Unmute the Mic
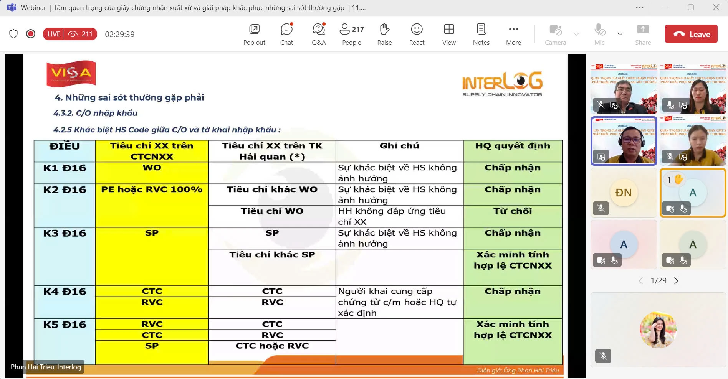The height and width of the screenshot is (379, 728). pyautogui.click(x=599, y=34)
